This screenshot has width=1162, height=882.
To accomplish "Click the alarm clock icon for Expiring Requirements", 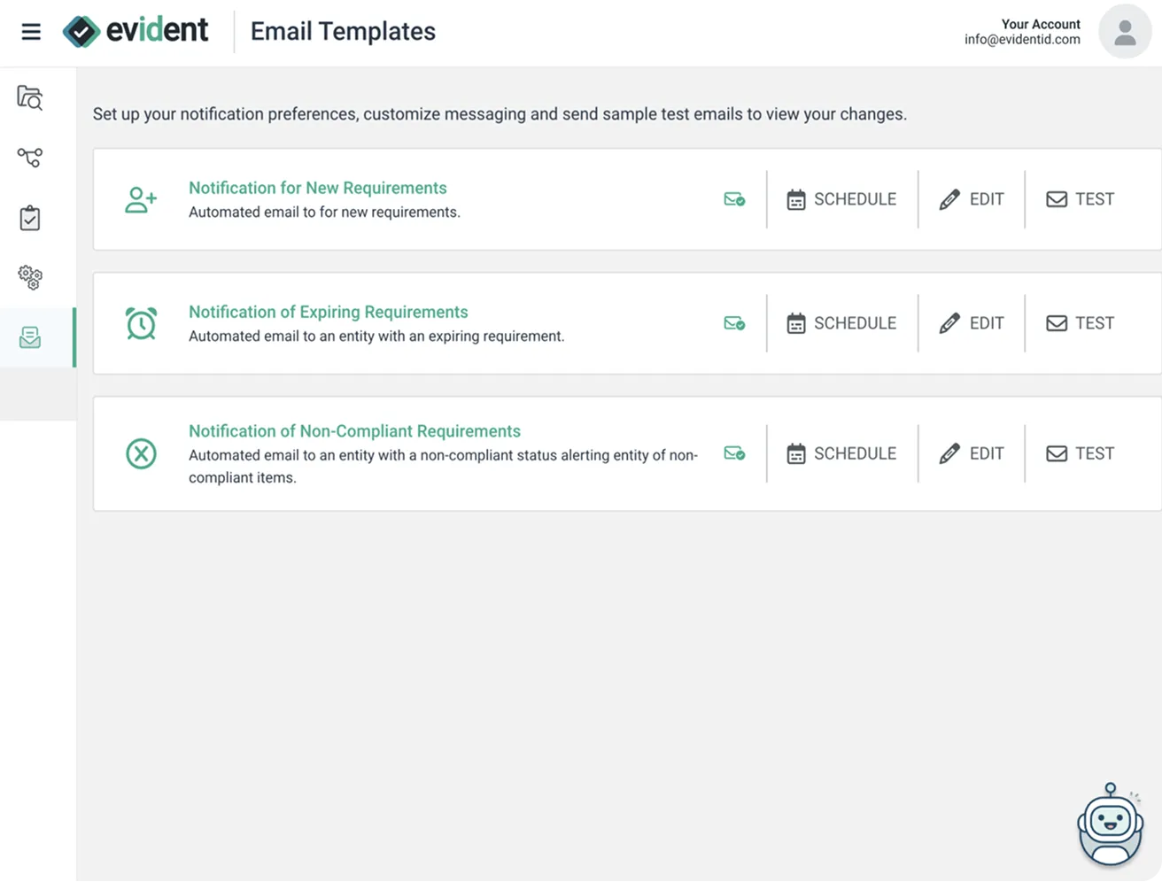I will 141,323.
